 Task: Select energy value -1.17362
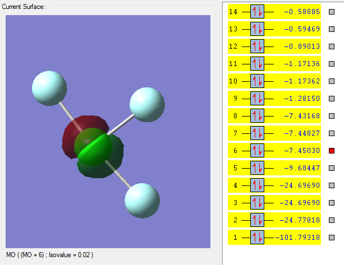click(x=302, y=81)
